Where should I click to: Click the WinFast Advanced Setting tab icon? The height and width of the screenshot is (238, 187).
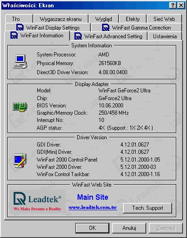pyautogui.click(x=78, y=36)
